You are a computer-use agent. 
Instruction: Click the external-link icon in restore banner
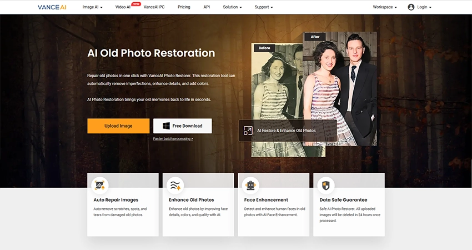click(248, 131)
